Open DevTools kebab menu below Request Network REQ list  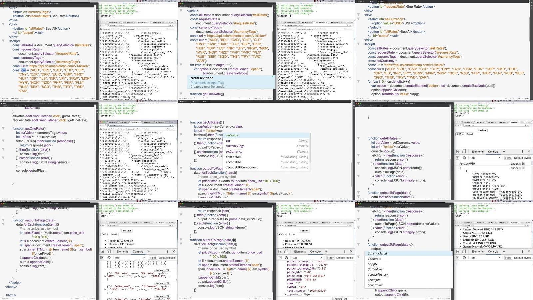click(522, 252)
